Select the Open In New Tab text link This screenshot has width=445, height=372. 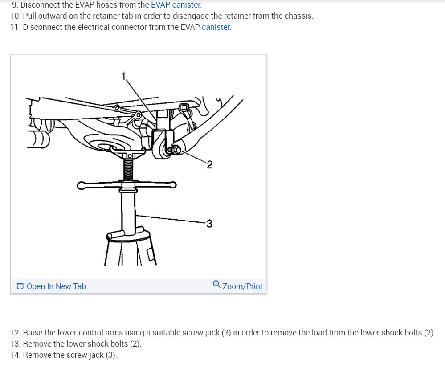click(x=56, y=286)
